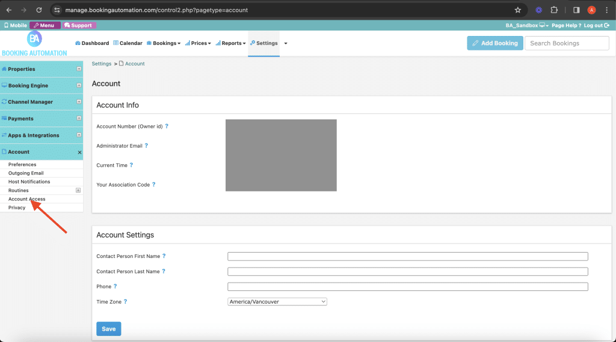Image resolution: width=616 pixels, height=342 pixels.
Task: Click Account breadcrumb link
Action: point(135,64)
